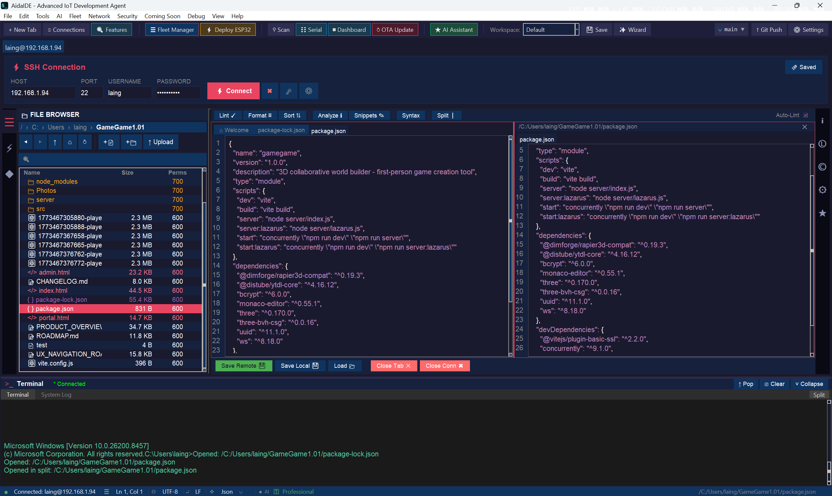
Task: Navigate up one directory
Action: tap(55, 142)
